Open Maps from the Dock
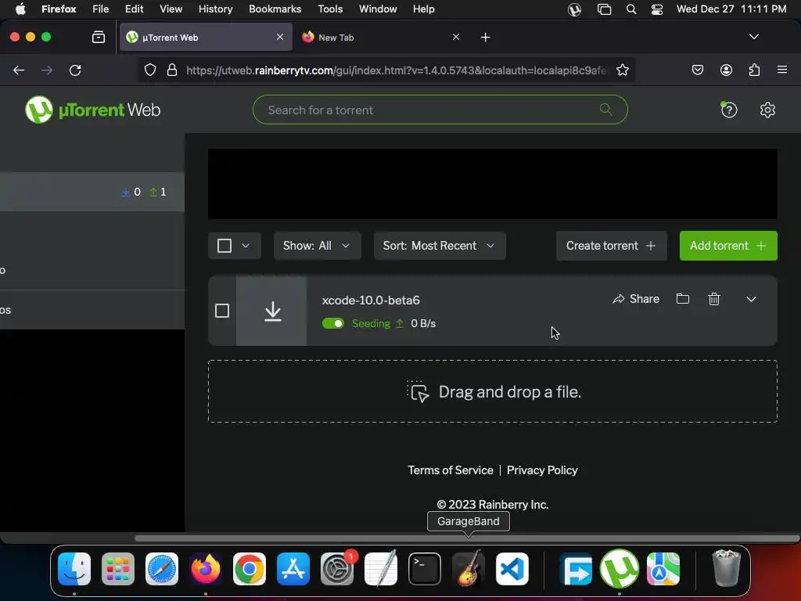Screen dimensions: 801x601 pyautogui.click(x=663, y=569)
